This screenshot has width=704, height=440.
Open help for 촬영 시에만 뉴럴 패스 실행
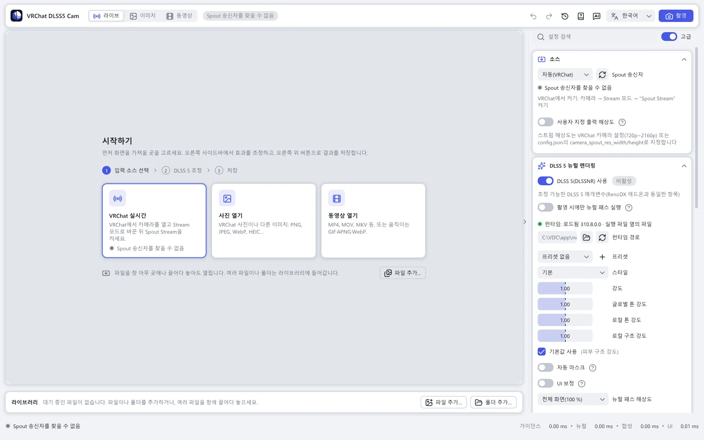point(629,208)
